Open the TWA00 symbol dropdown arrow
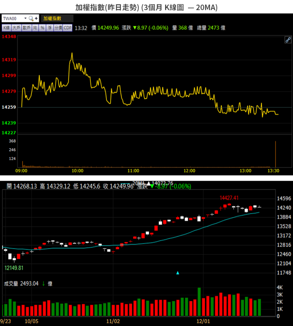This screenshot has width=293, height=326. [x=25, y=18]
